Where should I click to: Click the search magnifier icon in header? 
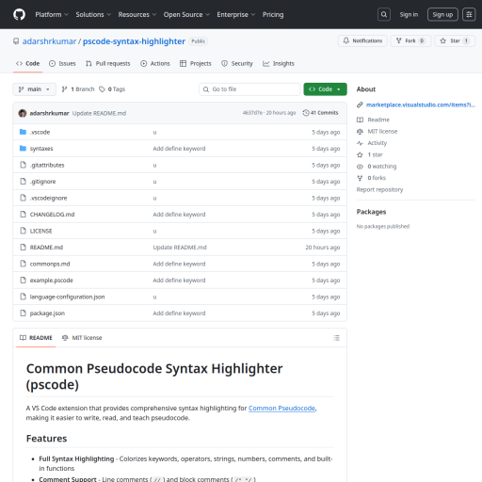pos(384,14)
